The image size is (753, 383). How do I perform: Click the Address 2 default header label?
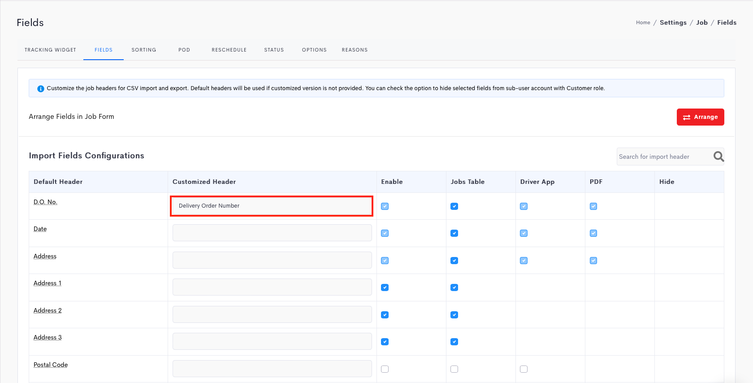pyautogui.click(x=48, y=310)
